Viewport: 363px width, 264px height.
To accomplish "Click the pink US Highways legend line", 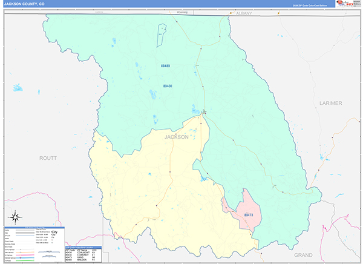I will click(x=25, y=255).
